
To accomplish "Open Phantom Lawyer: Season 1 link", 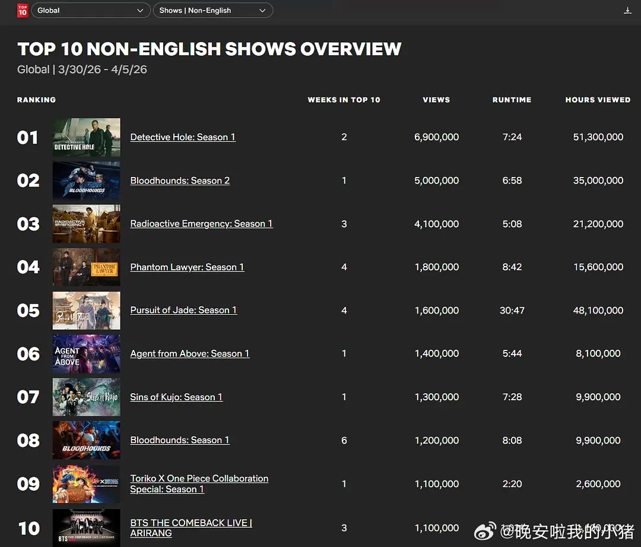I will [187, 267].
